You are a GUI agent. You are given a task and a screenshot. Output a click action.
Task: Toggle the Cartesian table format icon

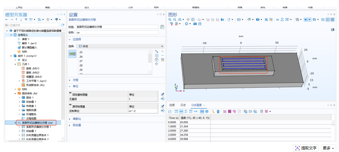[202, 111]
